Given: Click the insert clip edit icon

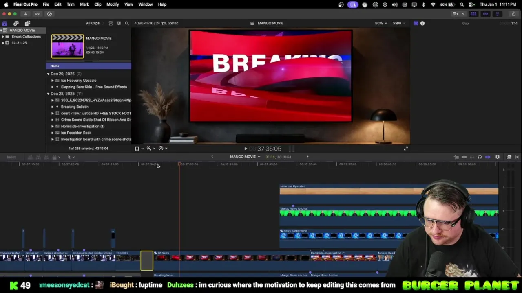Looking at the screenshot, I should (38, 157).
